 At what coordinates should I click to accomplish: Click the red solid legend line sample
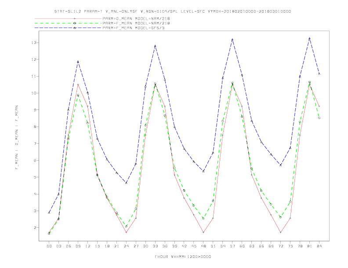68,18
